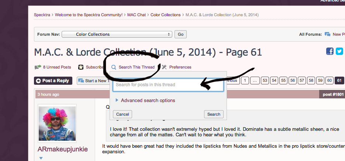Image resolution: width=345 pixels, height=161 pixels.
Task: Expand the ARmakeupjunkie user menu arrow
Action: pos(41,158)
